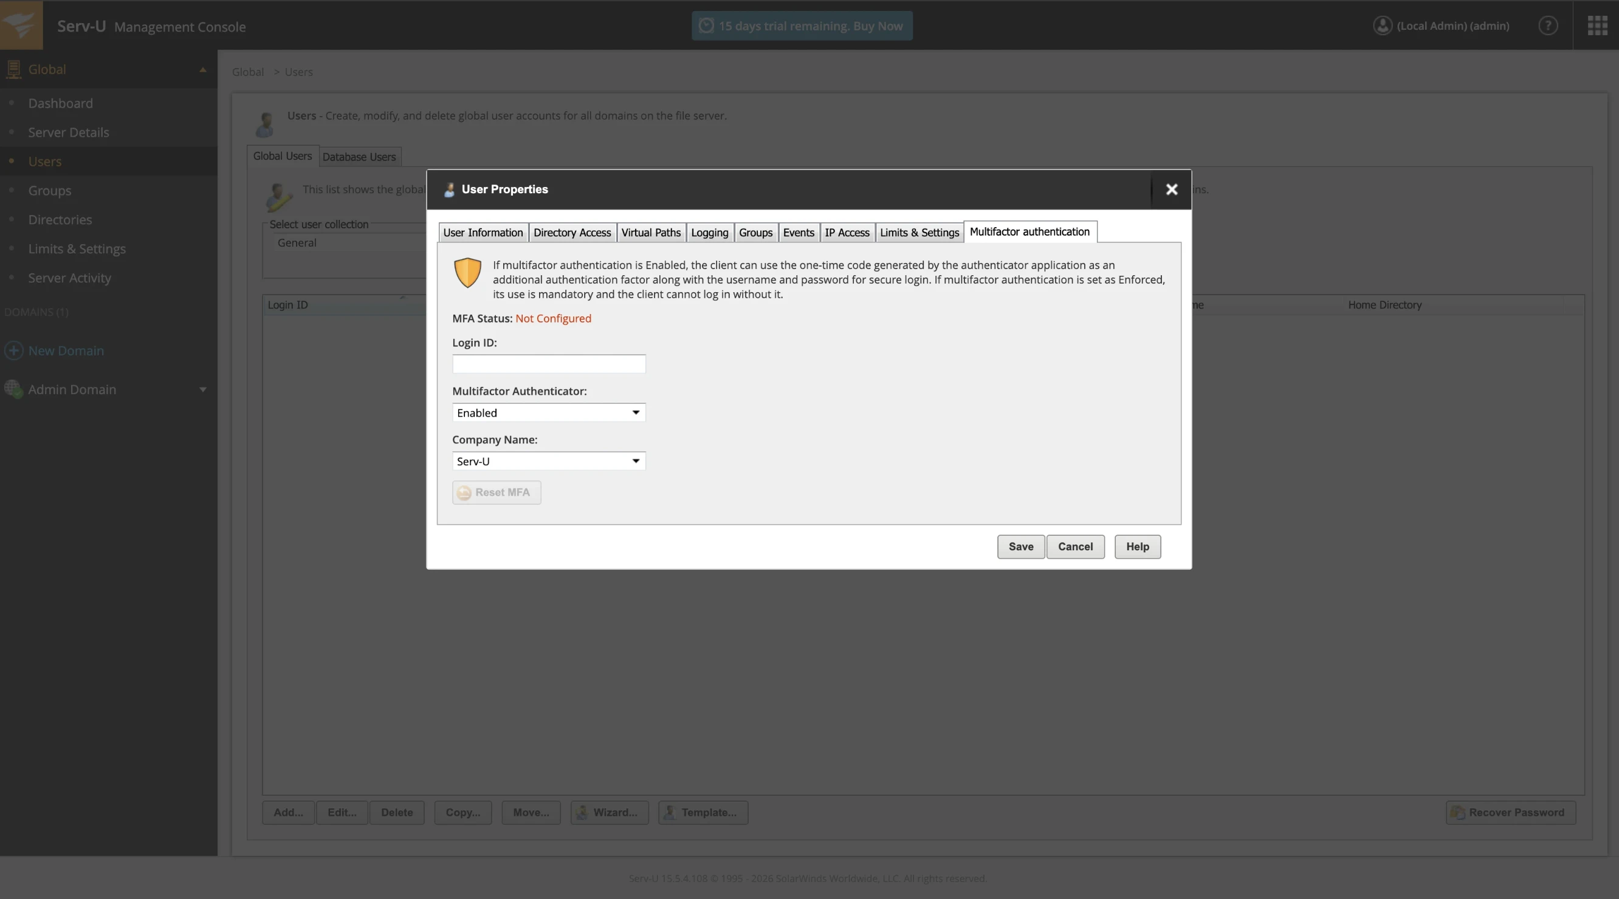The width and height of the screenshot is (1619, 899).
Task: Open Limits & Settings in the sidebar
Action: click(x=77, y=250)
